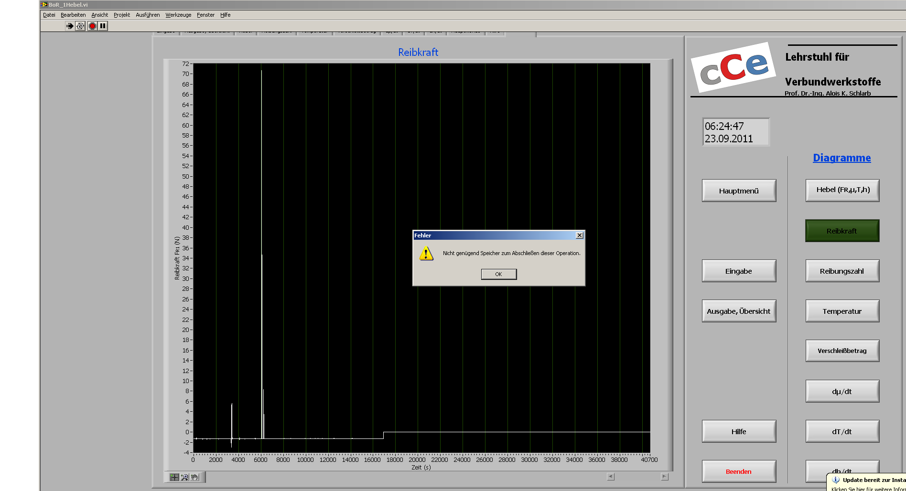Click the 72 y-axis maximum value
The width and height of the screenshot is (906, 491).
(185, 64)
